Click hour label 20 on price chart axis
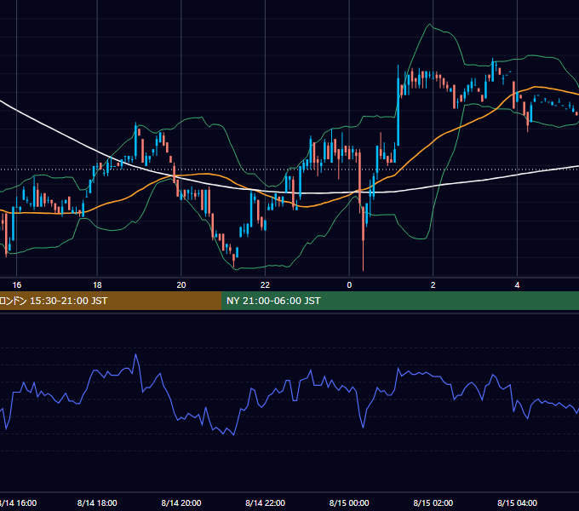 pos(181,284)
